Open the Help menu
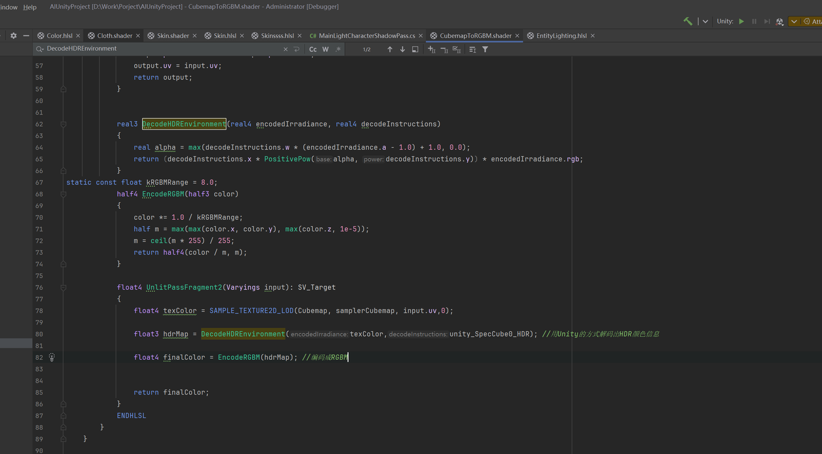The width and height of the screenshot is (822, 454). click(x=30, y=7)
